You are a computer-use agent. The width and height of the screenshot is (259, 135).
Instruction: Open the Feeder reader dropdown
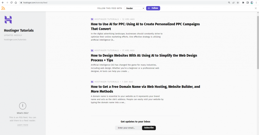pos(134,8)
